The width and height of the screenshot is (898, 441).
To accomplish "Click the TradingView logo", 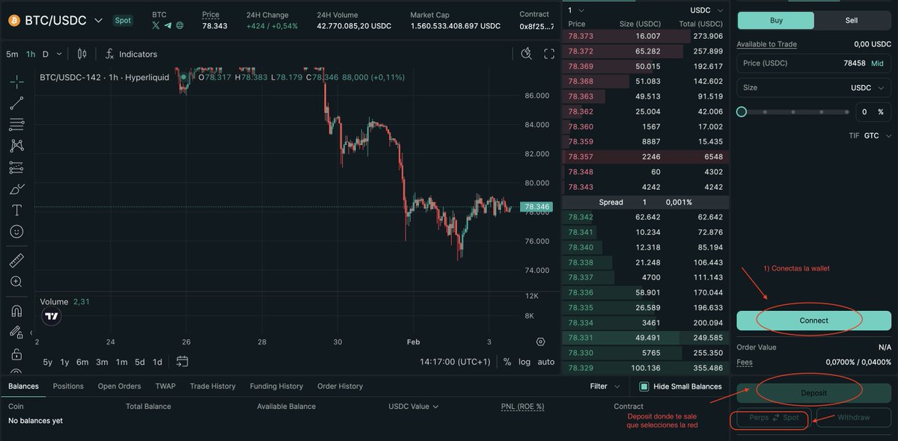I will (52, 316).
